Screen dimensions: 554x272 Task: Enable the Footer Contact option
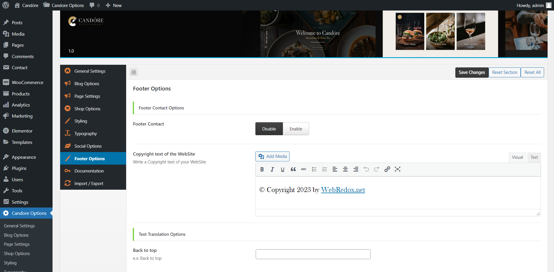[296, 129]
